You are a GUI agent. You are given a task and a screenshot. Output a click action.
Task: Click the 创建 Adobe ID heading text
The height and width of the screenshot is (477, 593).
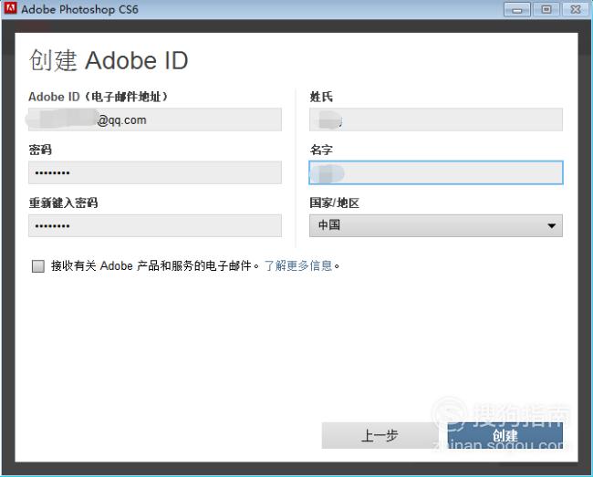109,60
